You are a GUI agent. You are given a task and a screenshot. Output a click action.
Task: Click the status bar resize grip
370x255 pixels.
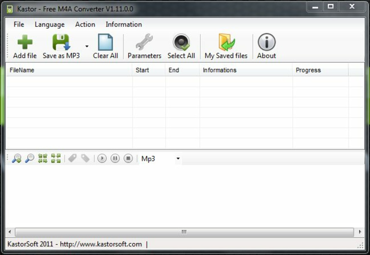click(360, 245)
